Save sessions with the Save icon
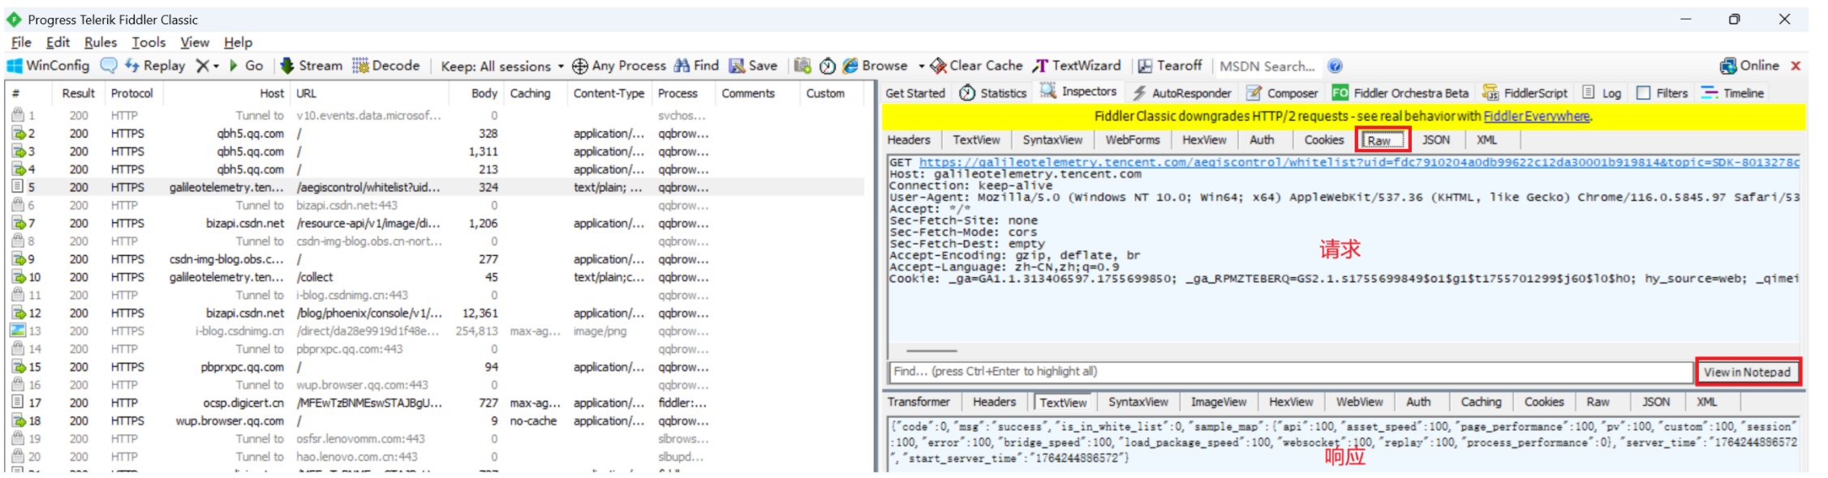Screen dimensions: 1828x478 [753, 66]
